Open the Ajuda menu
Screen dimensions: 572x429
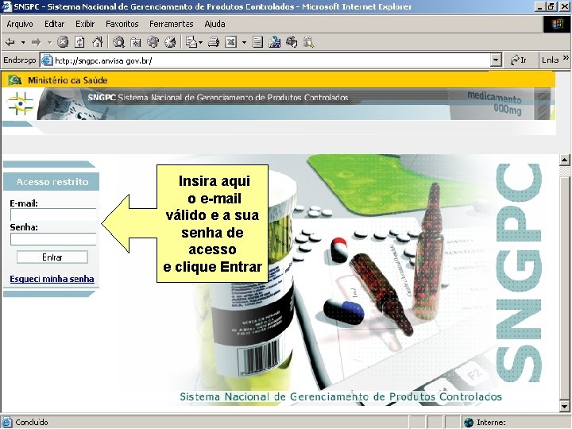(x=214, y=24)
